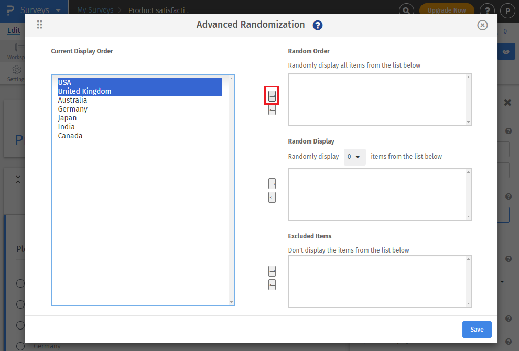Select Australia in Current Display Order
The width and height of the screenshot is (519, 351).
coord(72,100)
